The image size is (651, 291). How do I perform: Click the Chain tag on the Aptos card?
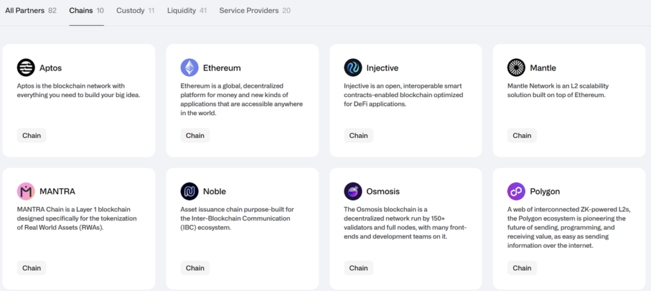tap(32, 135)
